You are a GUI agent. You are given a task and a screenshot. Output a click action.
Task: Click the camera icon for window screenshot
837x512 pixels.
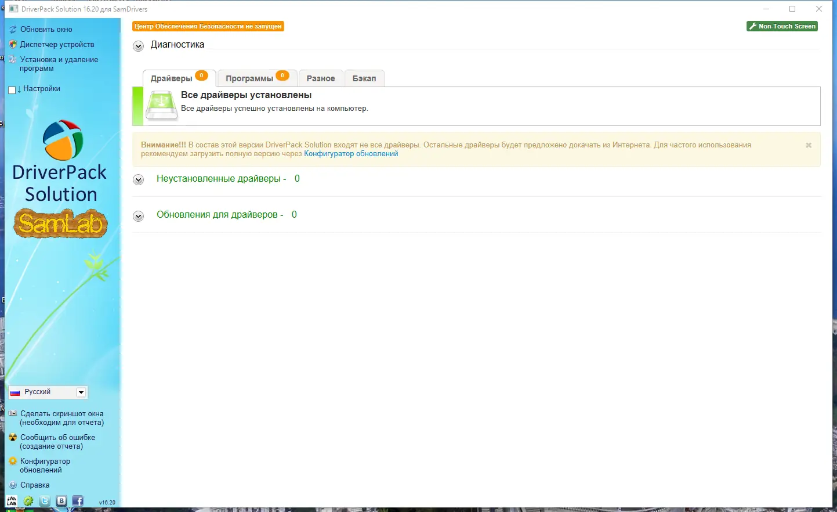click(x=13, y=413)
